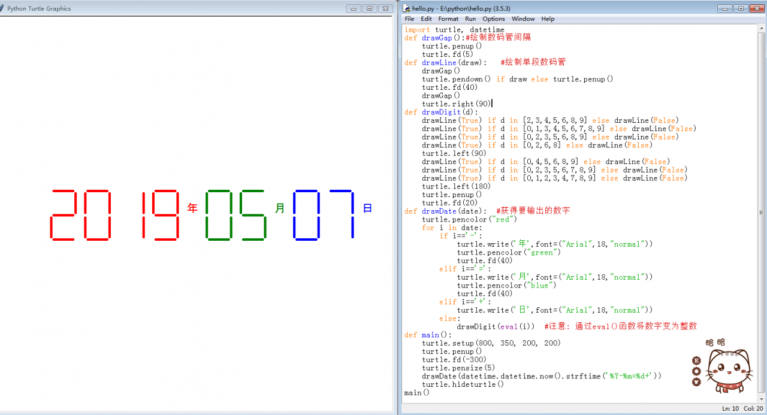Click the 'turtle.pencolor("red")' line
This screenshot has width=767, height=415.
pyautogui.click(x=469, y=219)
